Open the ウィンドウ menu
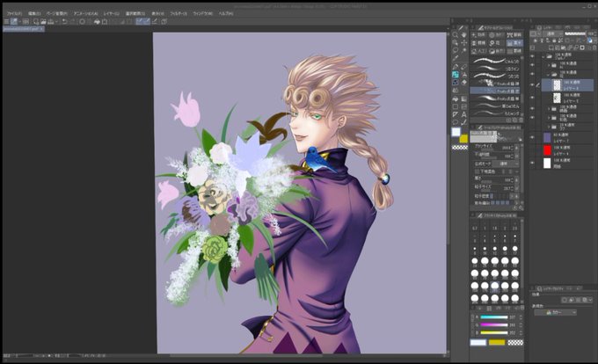 [x=202, y=13]
